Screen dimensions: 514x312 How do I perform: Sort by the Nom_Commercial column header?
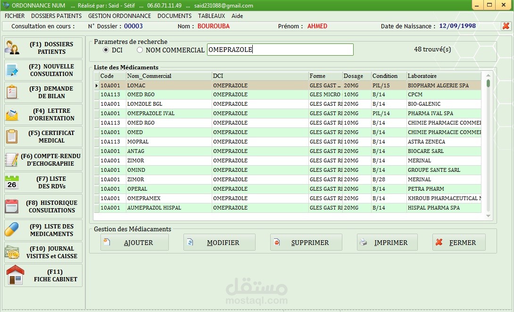pos(169,76)
